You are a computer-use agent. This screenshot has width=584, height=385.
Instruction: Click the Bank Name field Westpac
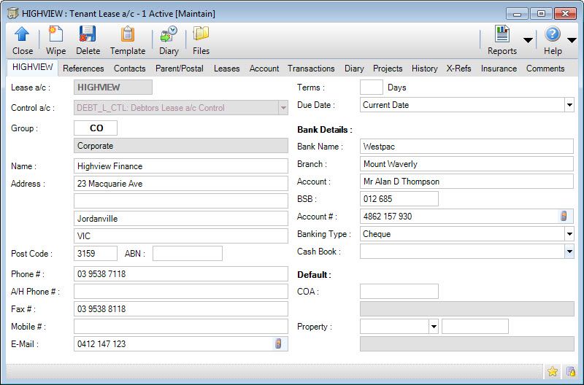466,146
